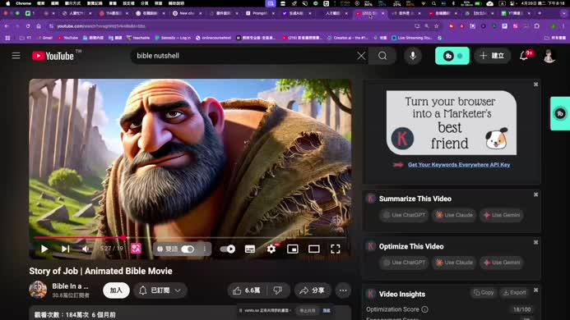
Task: Go to the YouTube home logo
Action: (53, 56)
